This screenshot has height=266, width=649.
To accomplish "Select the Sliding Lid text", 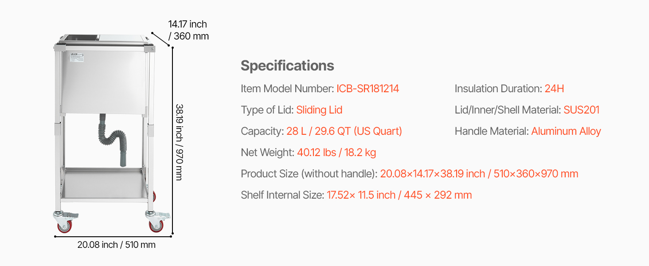I will click(319, 110).
